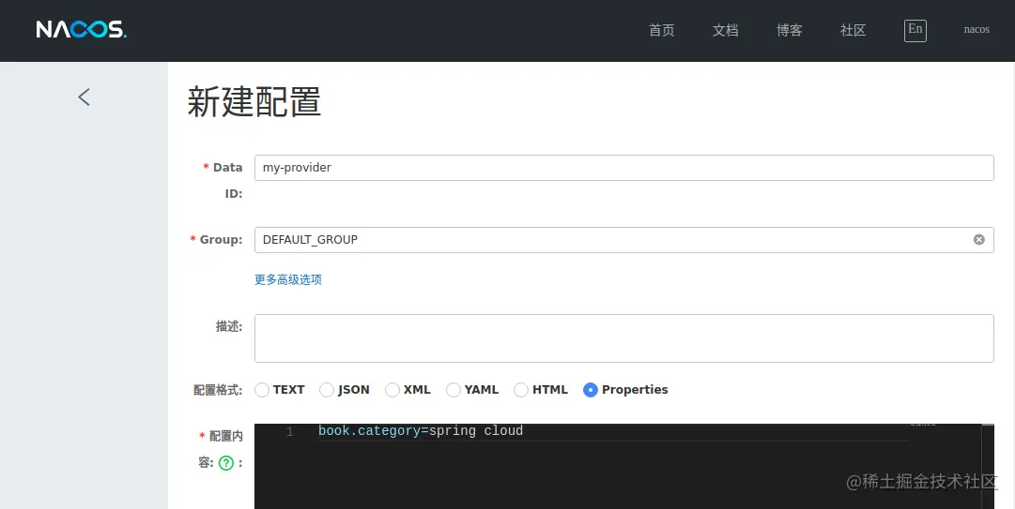Switch language with the En button

click(915, 30)
